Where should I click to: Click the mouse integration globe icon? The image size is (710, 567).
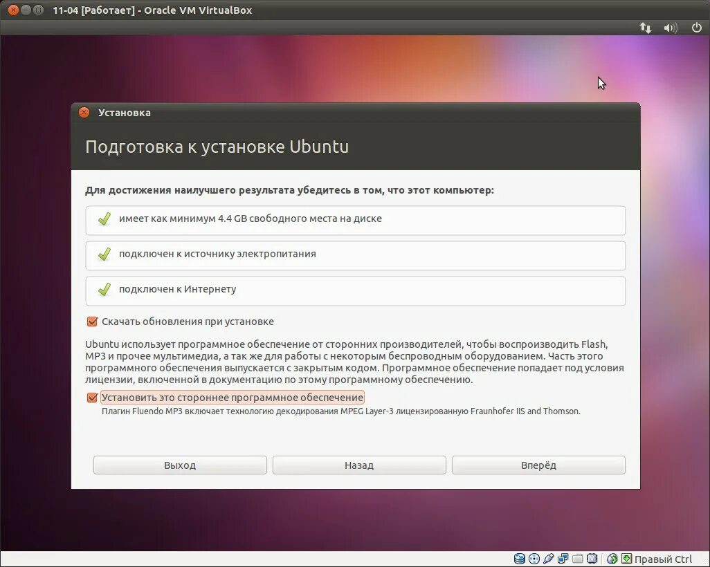pos(612,559)
